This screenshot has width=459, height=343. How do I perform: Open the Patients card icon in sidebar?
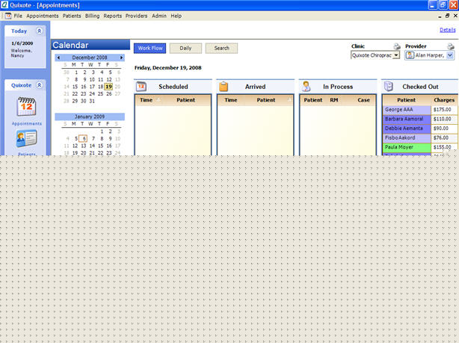click(x=27, y=139)
